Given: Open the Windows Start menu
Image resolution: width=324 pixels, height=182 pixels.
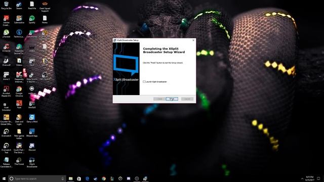Looking at the screenshot, I should click(x=4, y=178).
